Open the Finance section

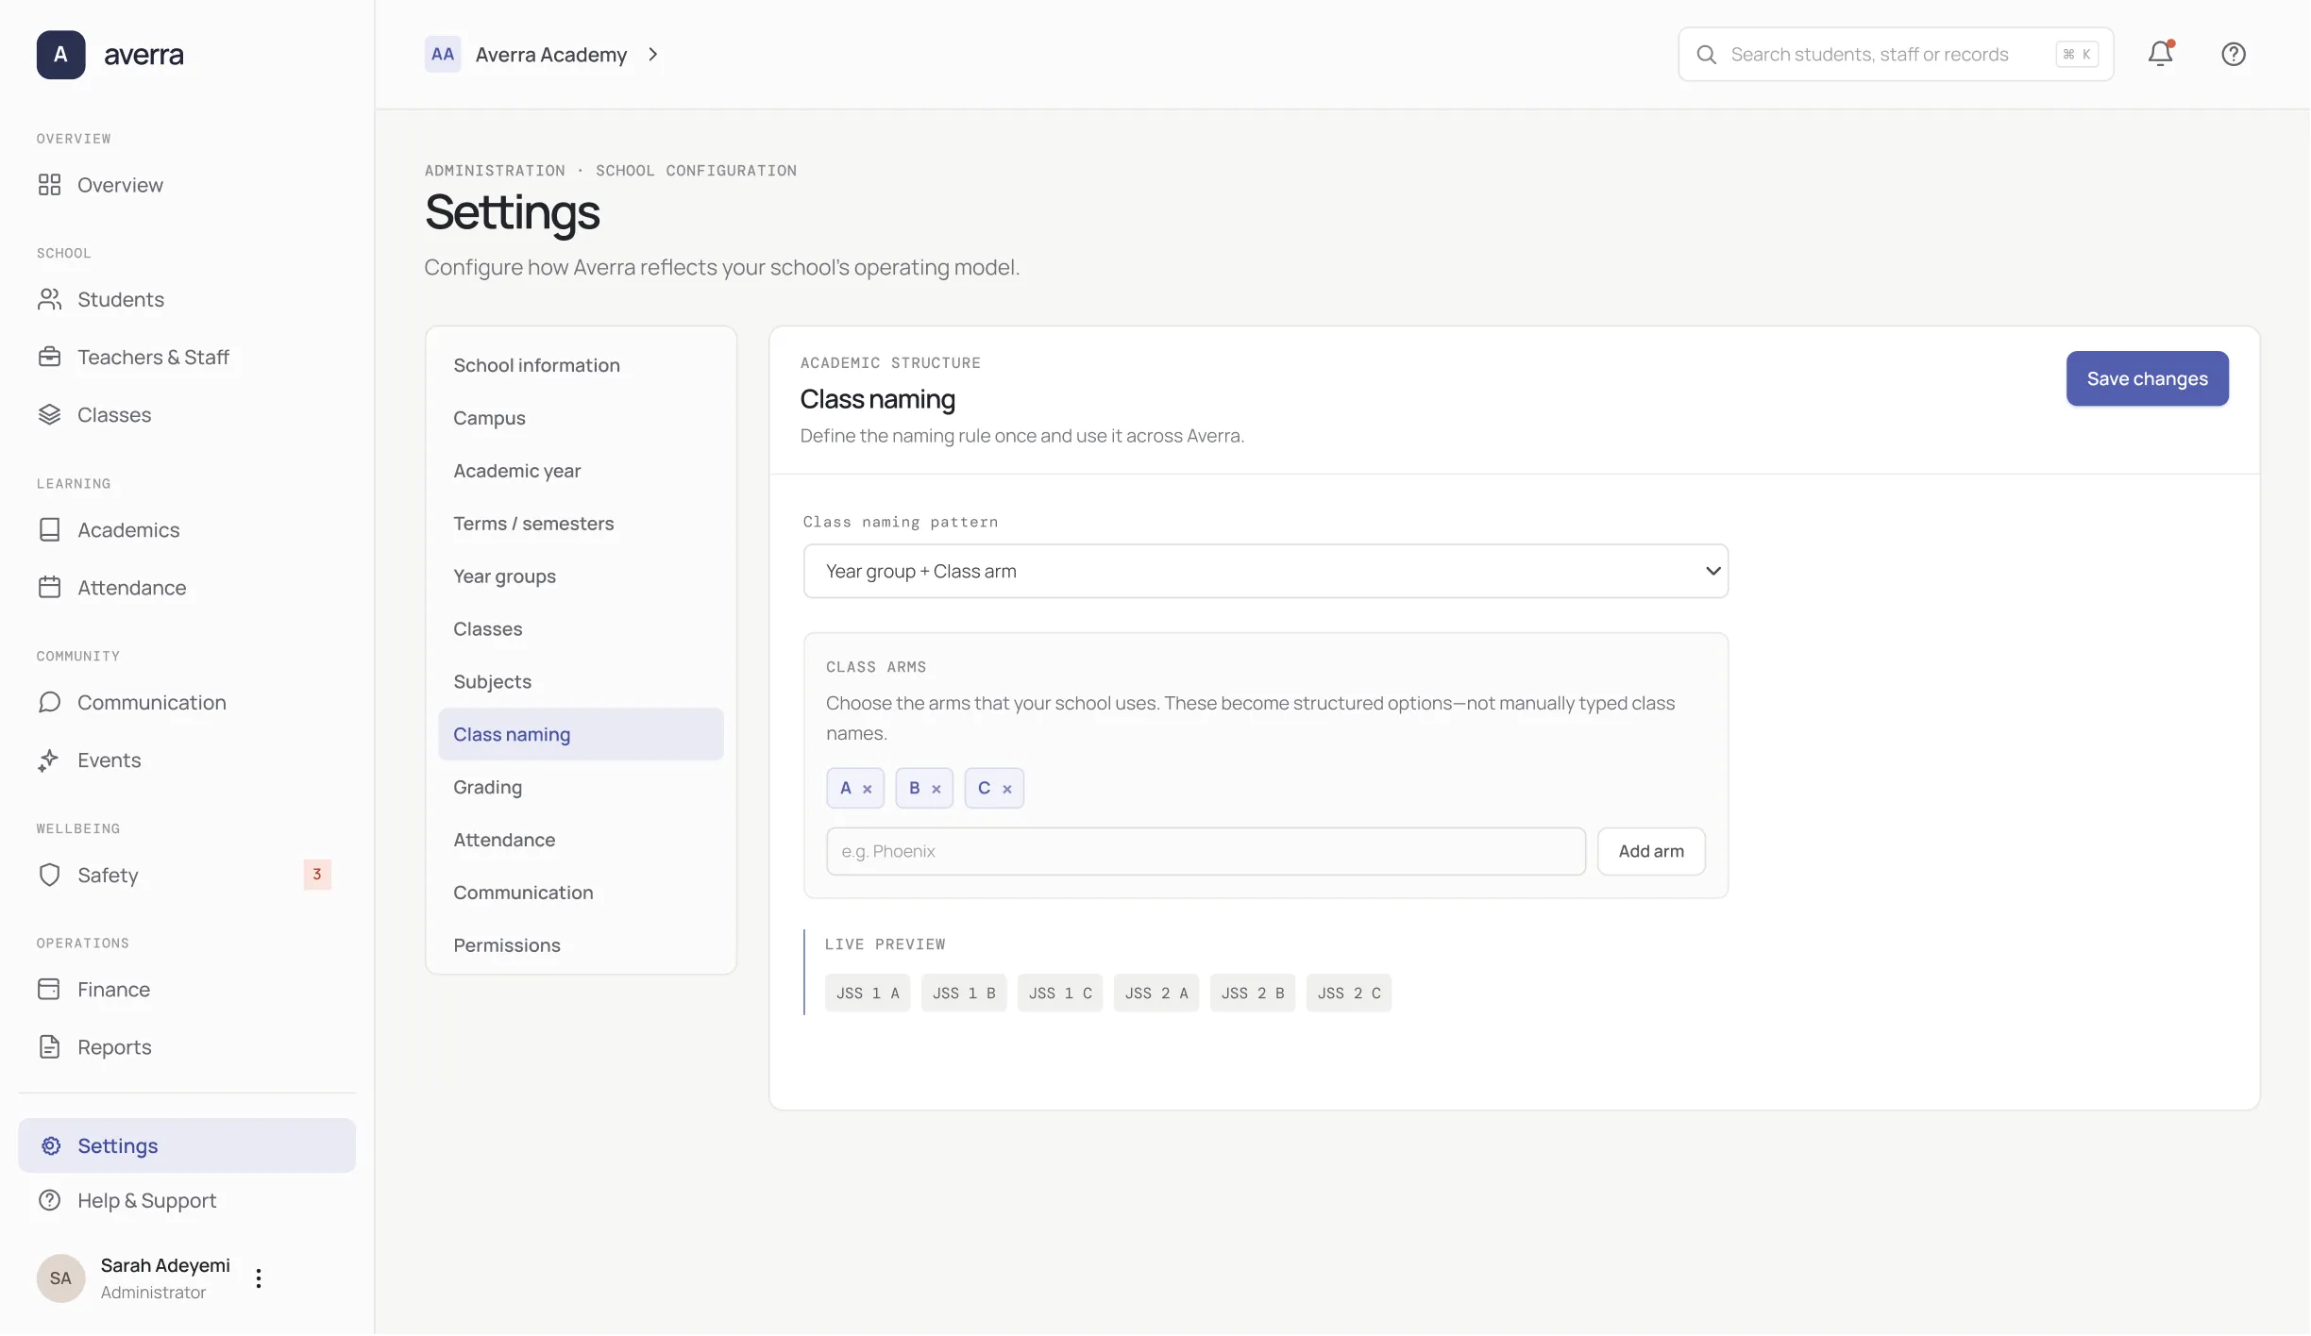[187, 989]
